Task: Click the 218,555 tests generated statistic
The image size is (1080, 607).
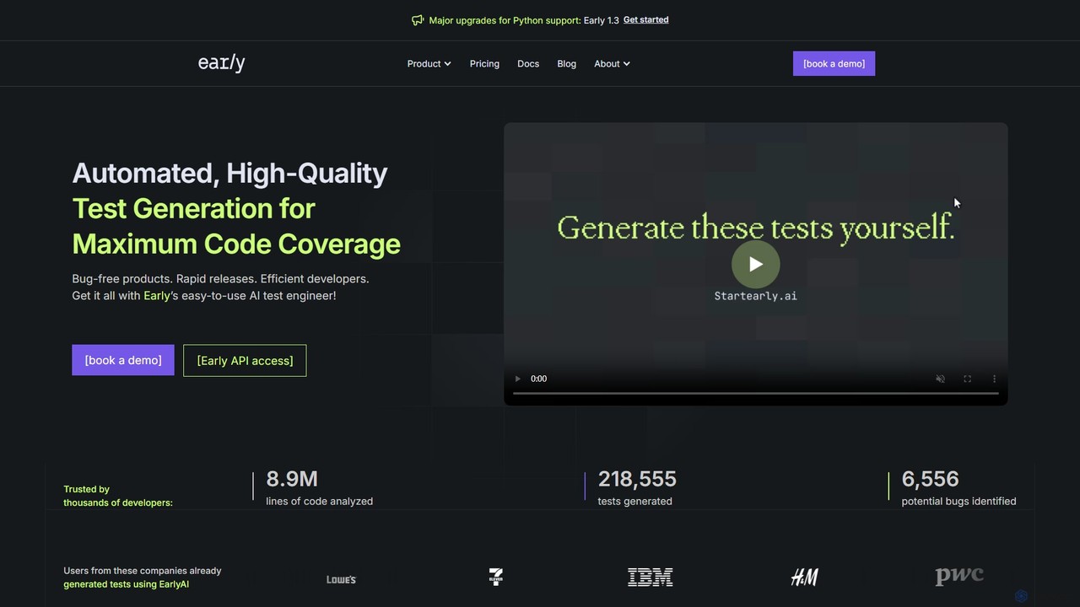Action: pyautogui.click(x=637, y=488)
